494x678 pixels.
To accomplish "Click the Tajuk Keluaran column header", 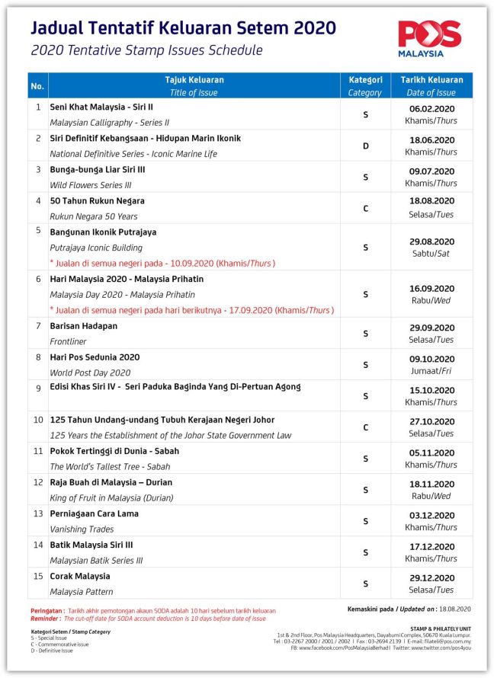I will tap(194, 80).
